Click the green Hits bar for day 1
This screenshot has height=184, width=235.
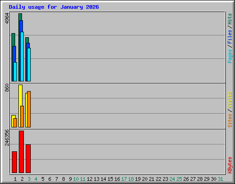tap(13, 40)
